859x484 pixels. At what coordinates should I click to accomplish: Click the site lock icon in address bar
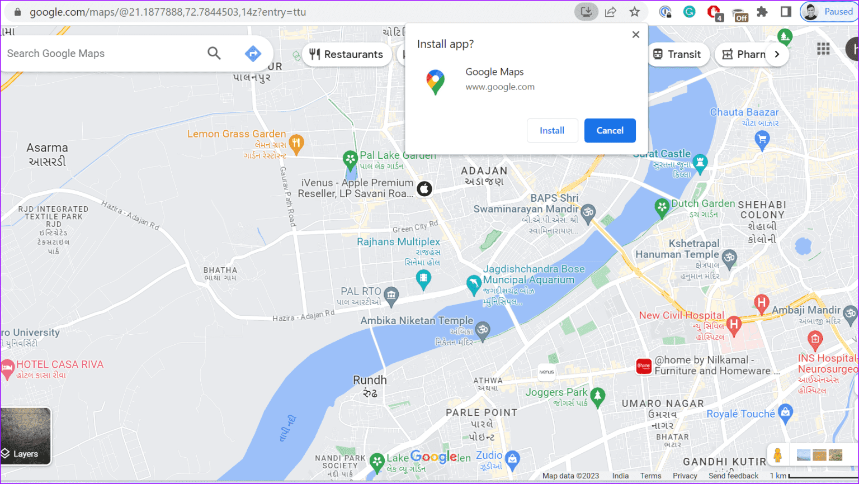17,12
